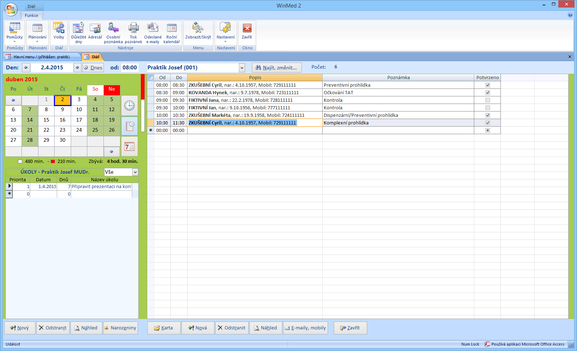The height and width of the screenshot is (351, 577).
Task: Click bottom Zavřít button
Action: click(350, 328)
